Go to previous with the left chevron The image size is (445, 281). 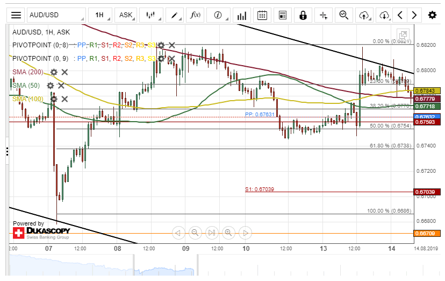(400, 15)
